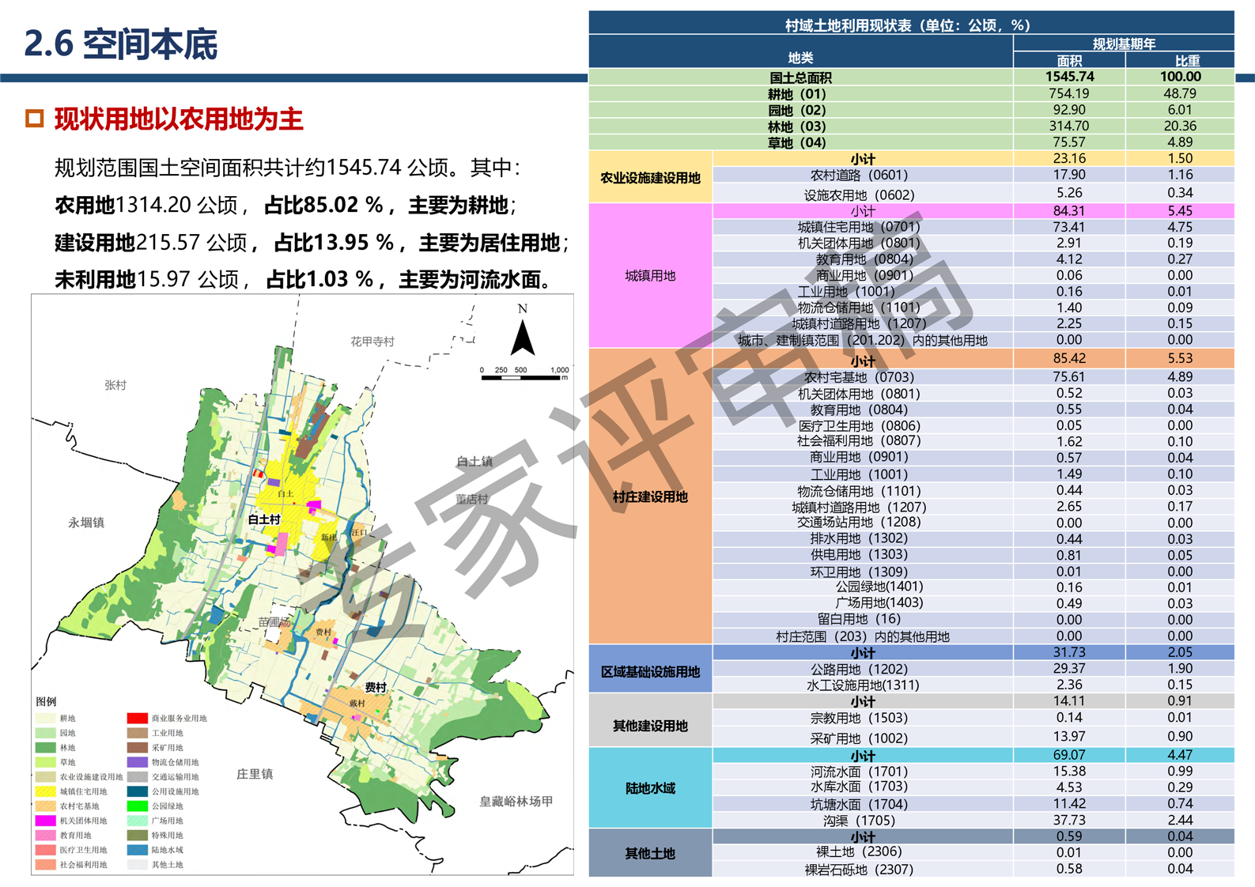Click the 农村道路 (0601) area 17.90
The width and height of the screenshot is (1255, 887).
click(1069, 175)
